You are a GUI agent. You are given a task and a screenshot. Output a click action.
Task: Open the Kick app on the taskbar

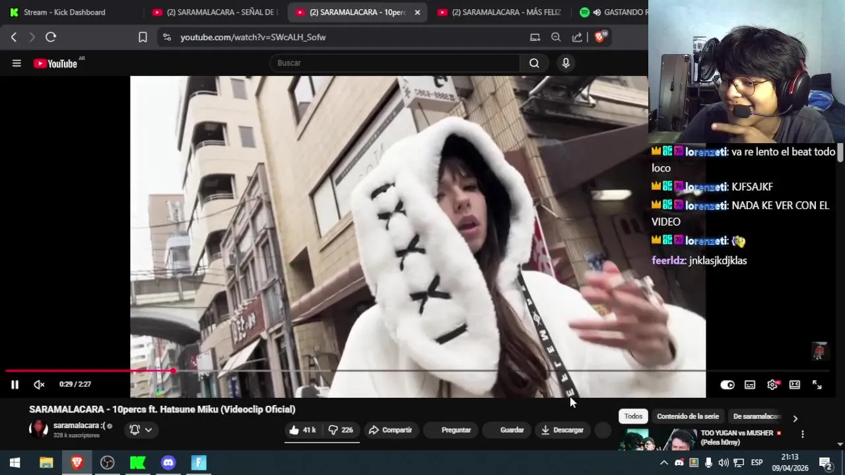click(x=137, y=462)
